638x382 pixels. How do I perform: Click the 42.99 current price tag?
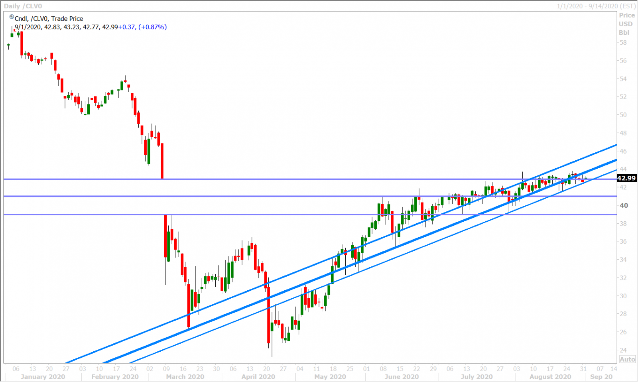pyautogui.click(x=626, y=178)
